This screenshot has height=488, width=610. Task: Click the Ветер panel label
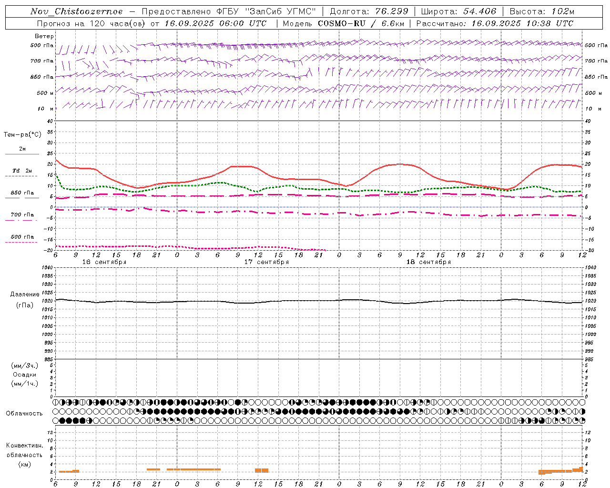(x=44, y=36)
